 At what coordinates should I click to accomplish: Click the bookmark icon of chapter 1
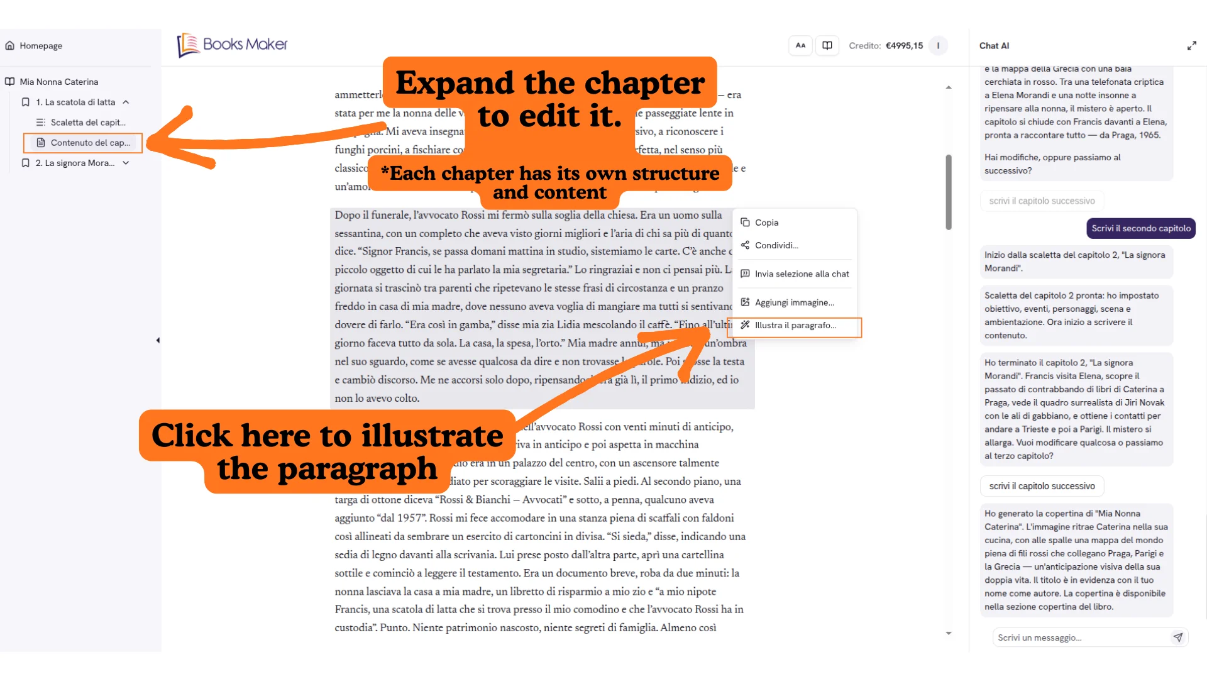pyautogui.click(x=26, y=102)
